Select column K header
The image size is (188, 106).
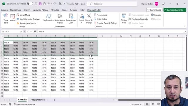pyautogui.click(x=103, y=36)
